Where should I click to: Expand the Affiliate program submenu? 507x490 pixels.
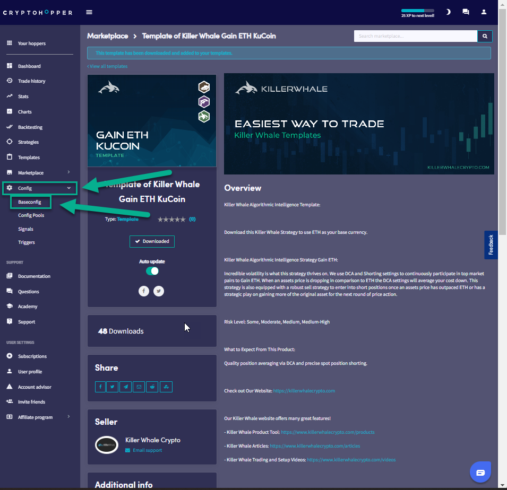(x=68, y=417)
